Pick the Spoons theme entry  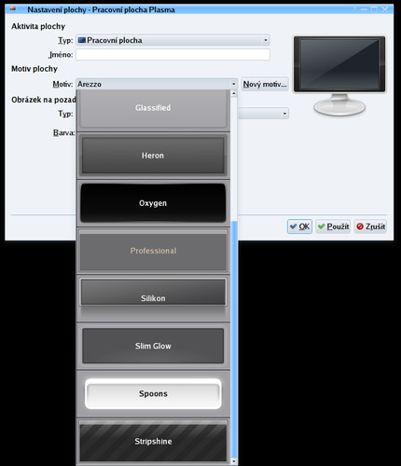(153, 393)
